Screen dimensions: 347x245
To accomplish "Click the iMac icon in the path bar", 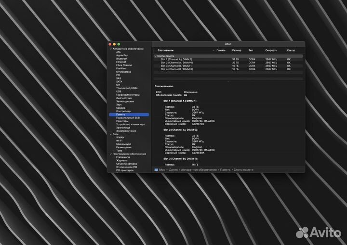I will [156, 170].
